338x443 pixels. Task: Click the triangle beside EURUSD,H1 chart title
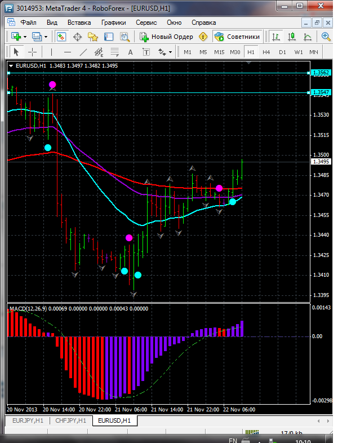(11, 66)
